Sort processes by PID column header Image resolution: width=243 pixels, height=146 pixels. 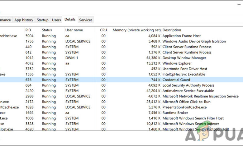click(x=28, y=30)
